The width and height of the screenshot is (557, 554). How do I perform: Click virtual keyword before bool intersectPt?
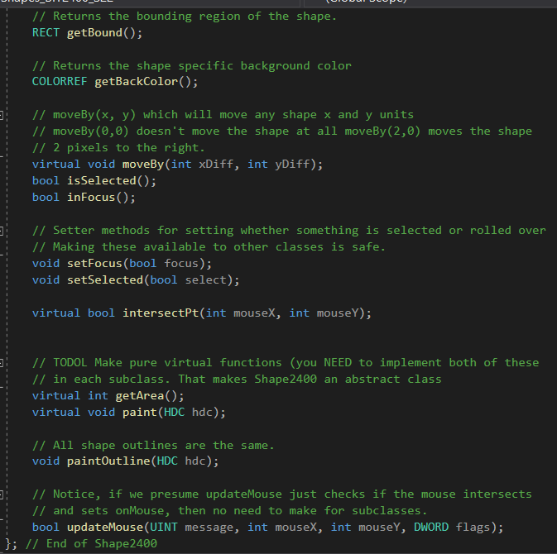56,313
